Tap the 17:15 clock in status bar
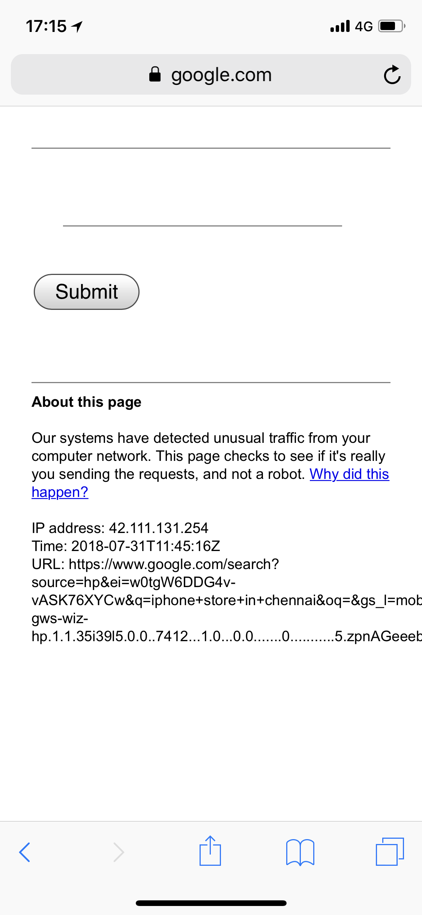 (46, 26)
